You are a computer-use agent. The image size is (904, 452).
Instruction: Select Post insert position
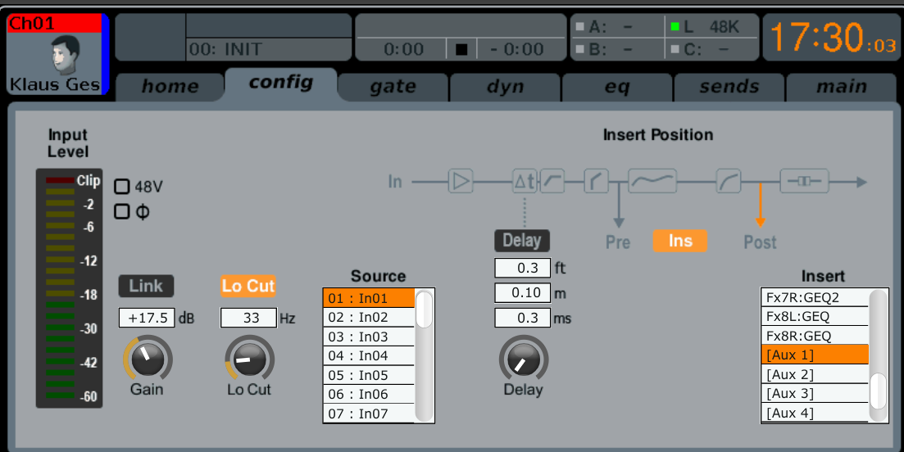(x=760, y=242)
